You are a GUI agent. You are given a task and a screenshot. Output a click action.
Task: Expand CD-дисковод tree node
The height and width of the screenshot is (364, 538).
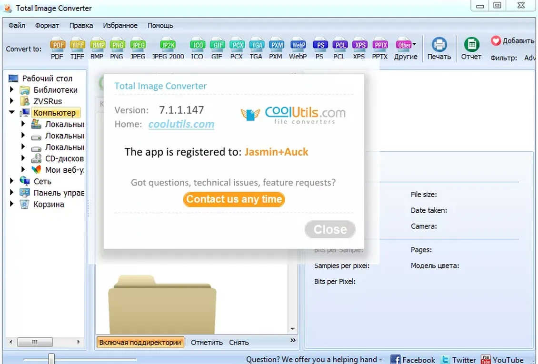tap(23, 158)
